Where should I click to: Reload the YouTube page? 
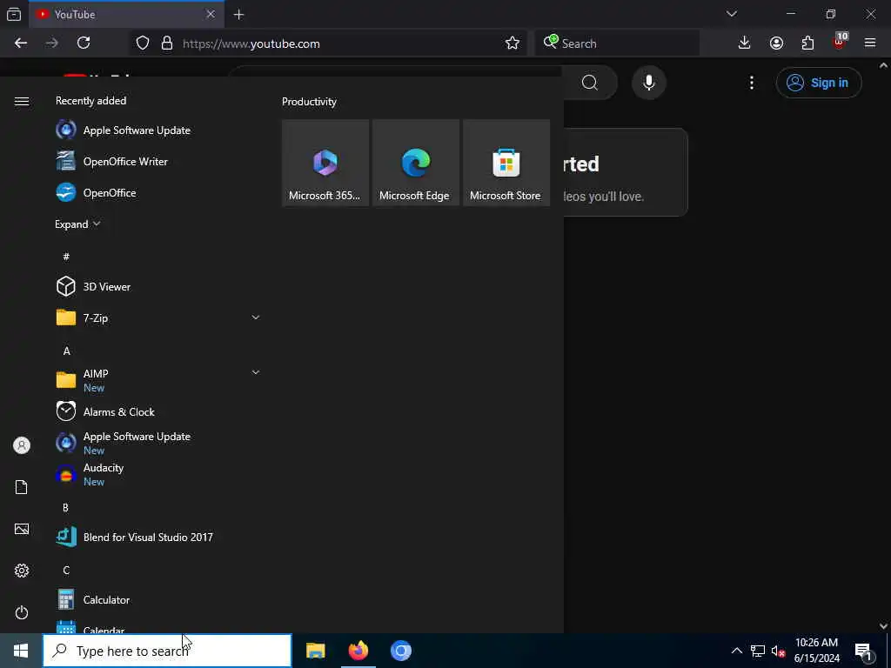tap(84, 43)
